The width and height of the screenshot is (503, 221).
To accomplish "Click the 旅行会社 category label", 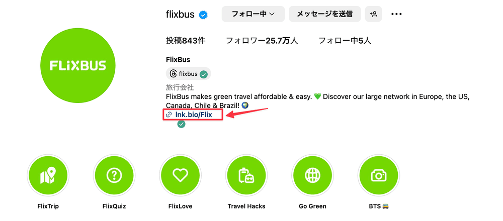I will coord(180,87).
